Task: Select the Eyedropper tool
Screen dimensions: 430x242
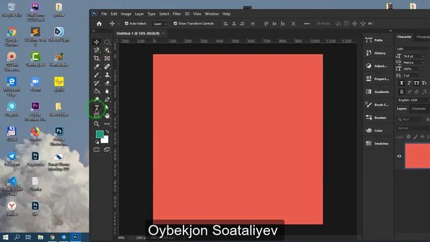Action: point(97,67)
